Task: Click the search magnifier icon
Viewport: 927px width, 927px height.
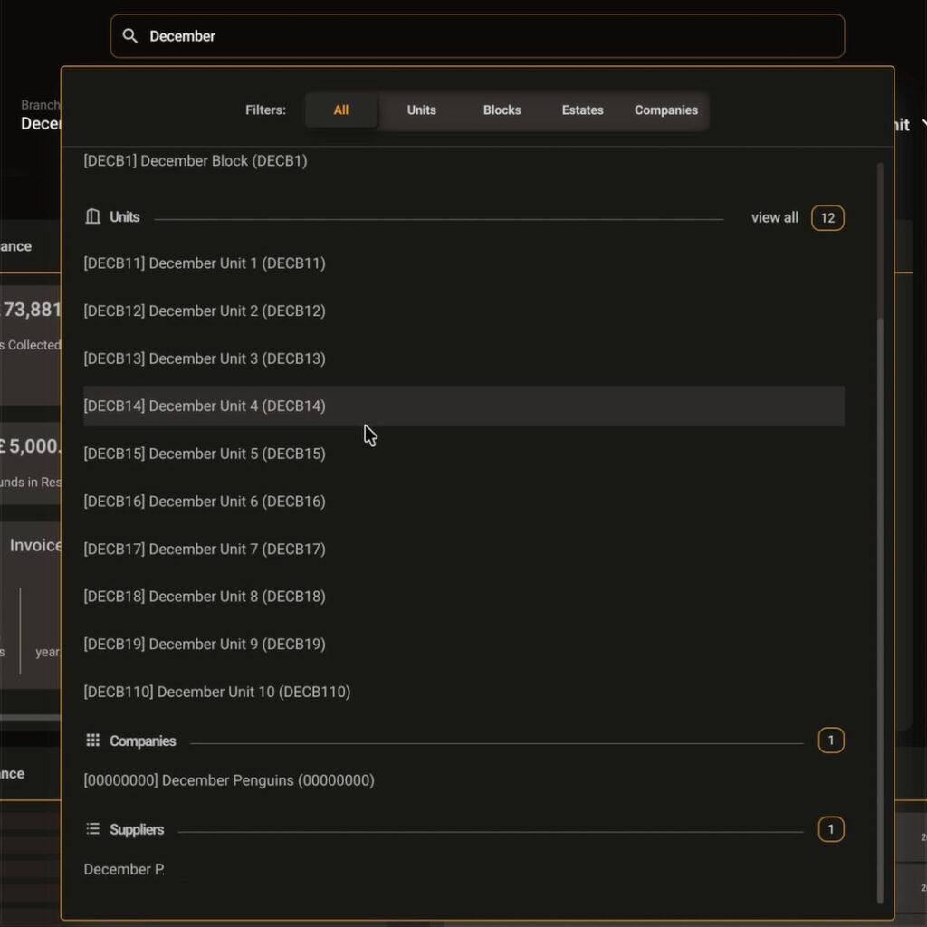Action: pos(130,36)
